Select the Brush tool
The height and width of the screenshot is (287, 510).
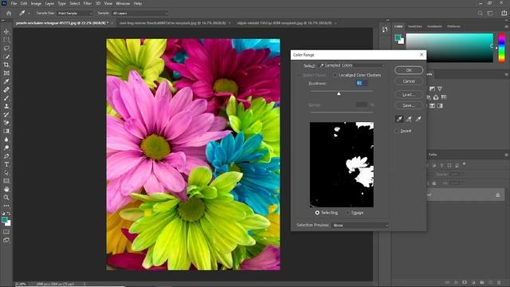tap(6, 98)
